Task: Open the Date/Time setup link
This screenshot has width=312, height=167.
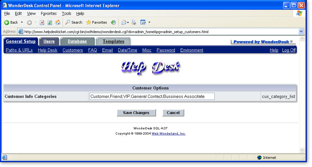Action: [x=127, y=50]
